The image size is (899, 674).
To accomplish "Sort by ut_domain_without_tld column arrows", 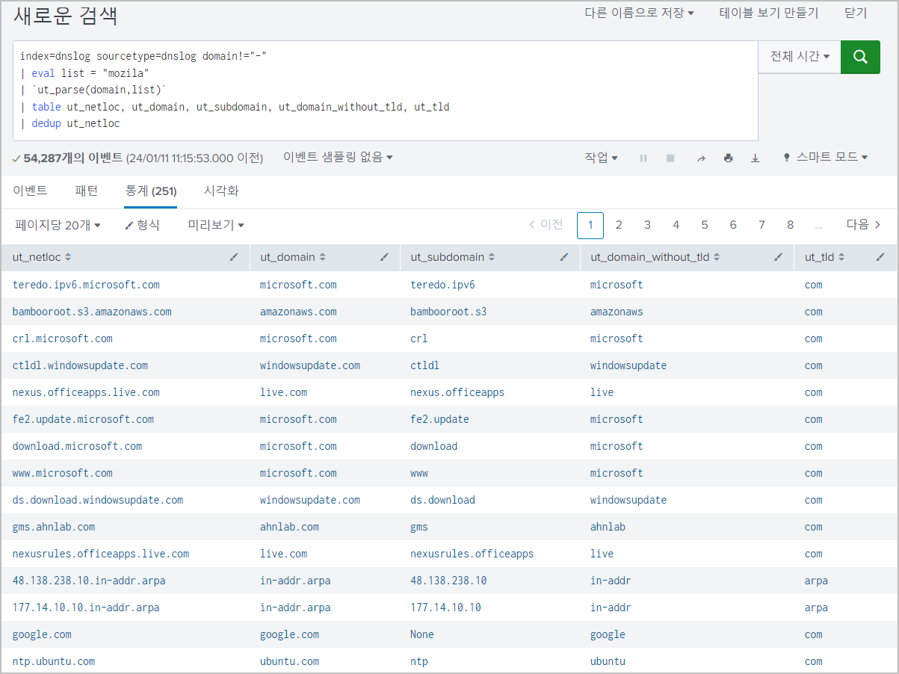I will [717, 257].
